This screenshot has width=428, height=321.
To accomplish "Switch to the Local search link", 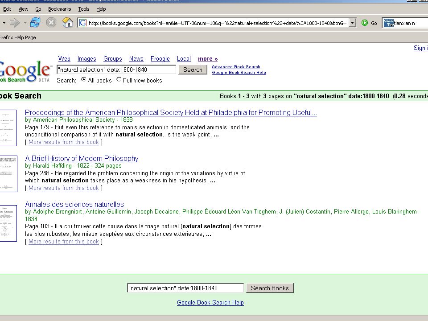I will click(184, 59).
